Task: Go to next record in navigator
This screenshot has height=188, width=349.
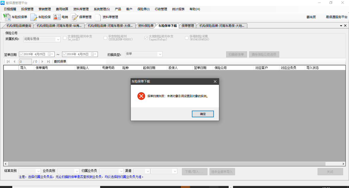Action: click(42, 62)
